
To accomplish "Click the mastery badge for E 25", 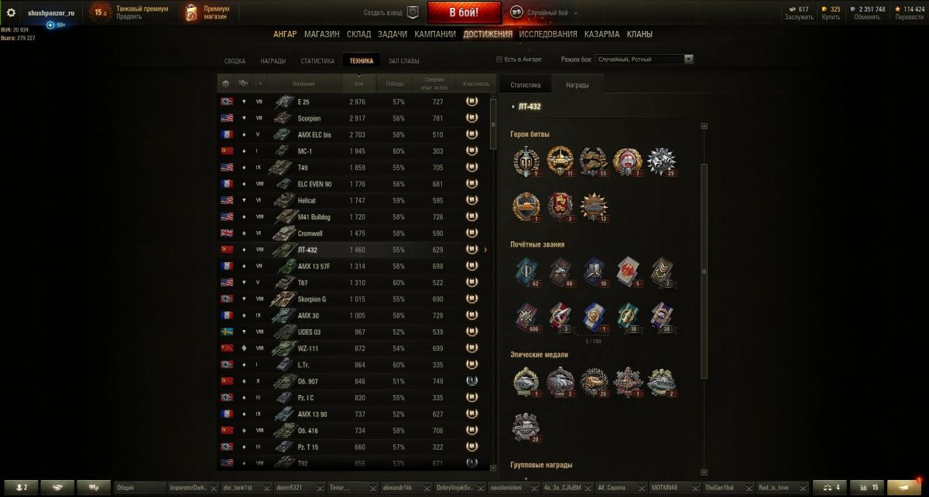I will coord(471,101).
